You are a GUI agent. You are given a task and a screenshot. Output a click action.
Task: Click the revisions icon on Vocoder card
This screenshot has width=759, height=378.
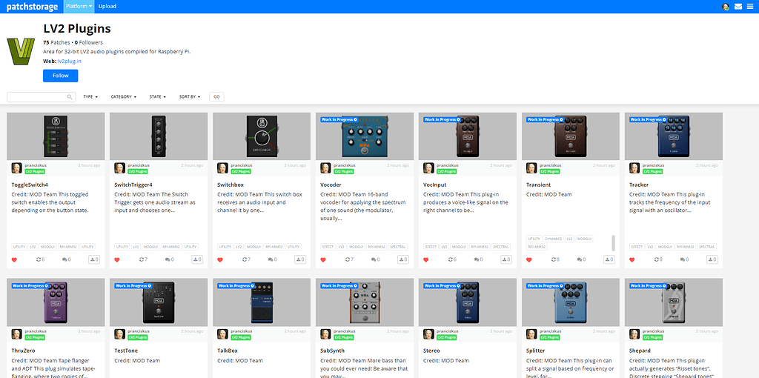(x=348, y=259)
